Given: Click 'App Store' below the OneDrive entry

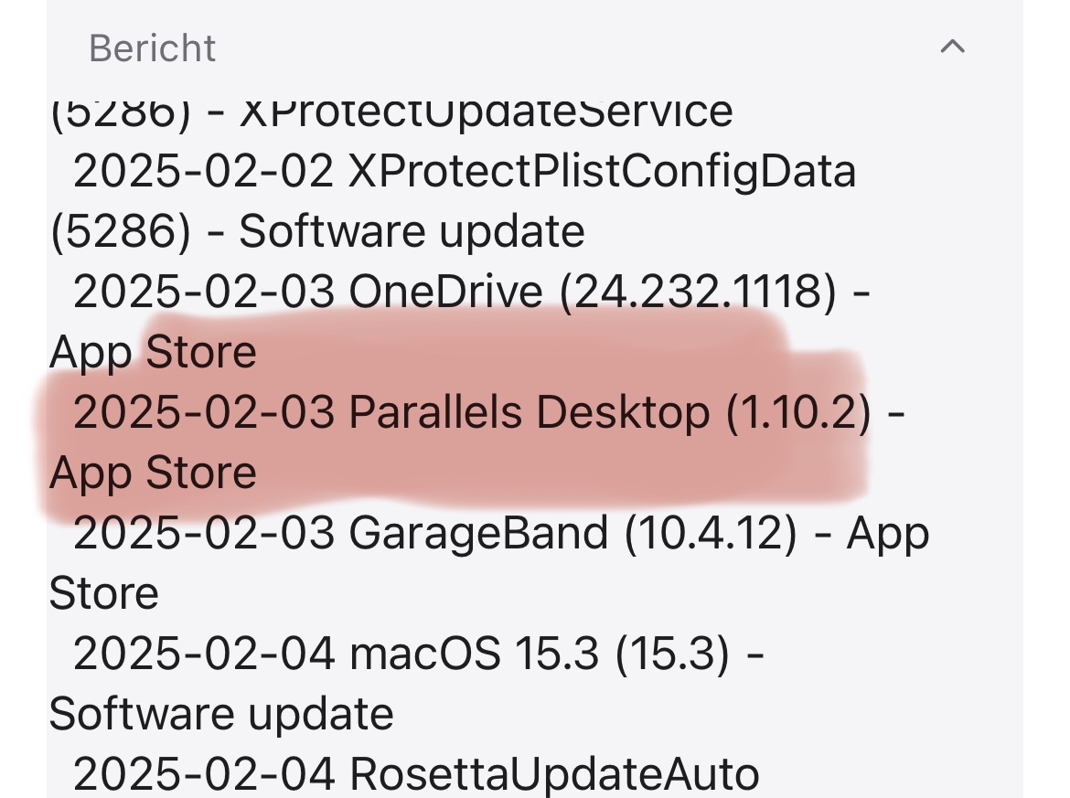Looking at the screenshot, I should (153, 352).
